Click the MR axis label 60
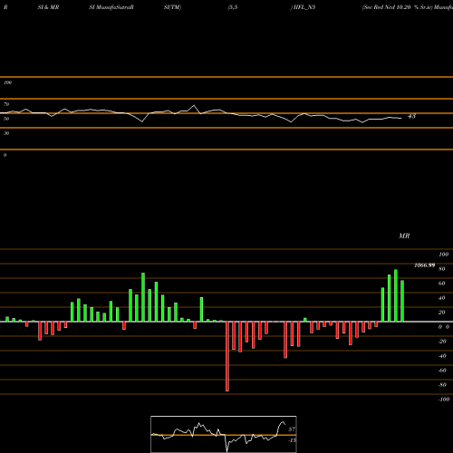Viewport: 453px width, 453px height. tap(442, 284)
